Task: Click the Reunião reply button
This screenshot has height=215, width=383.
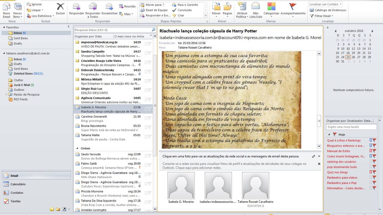Action: [127, 6]
